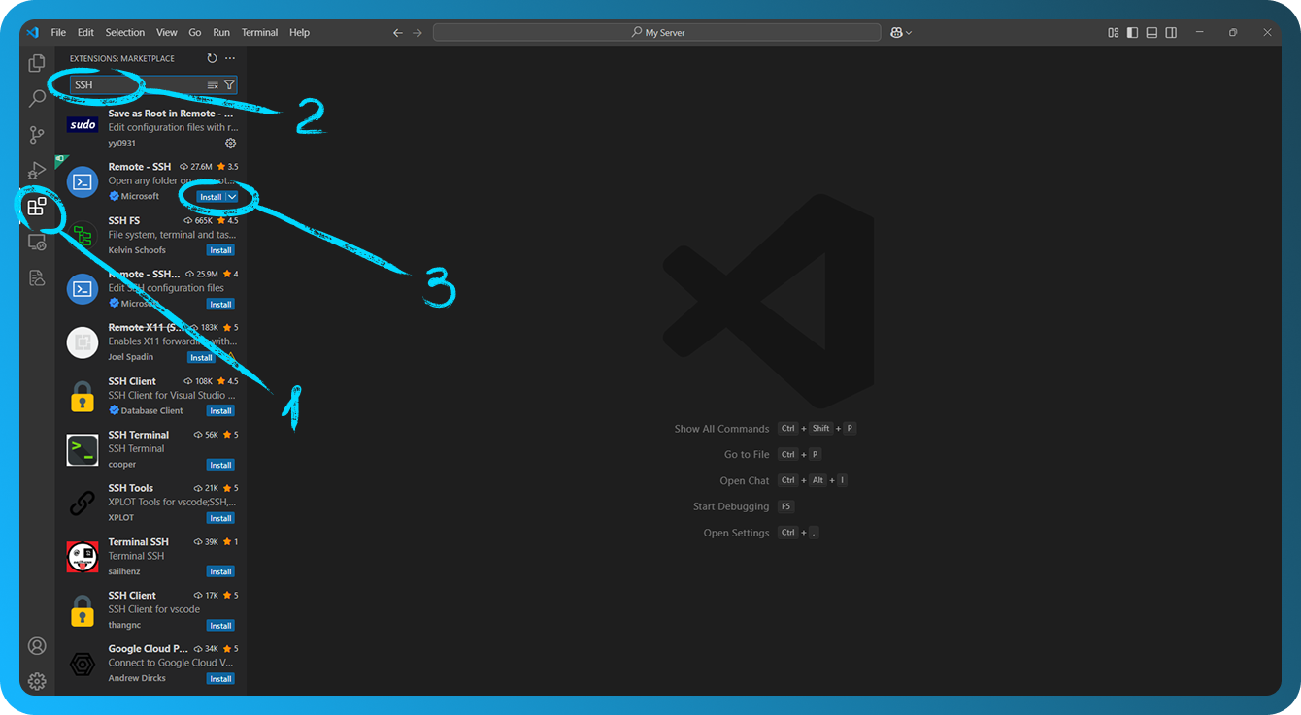Screen dimensions: 1301x715
Task: Open the Install dropdown arrow for Remote - SSH
Action: [232, 196]
